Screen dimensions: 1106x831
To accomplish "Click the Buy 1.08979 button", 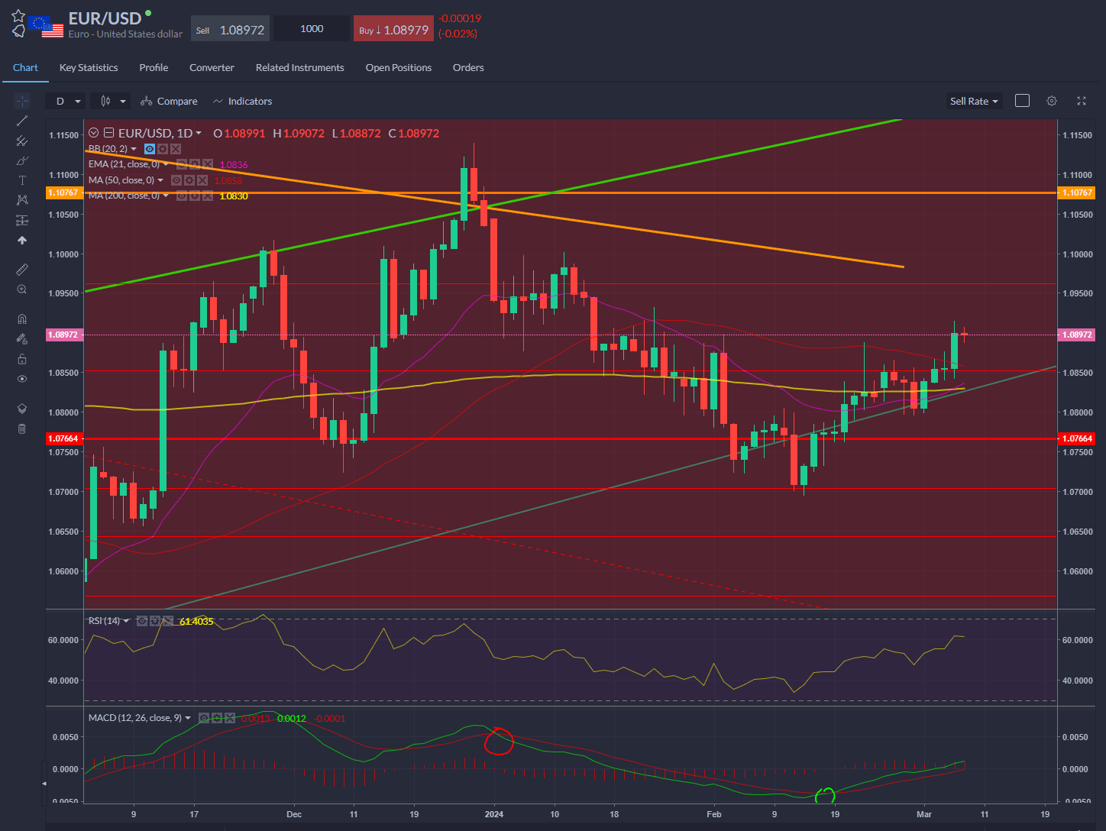I will [x=393, y=27].
